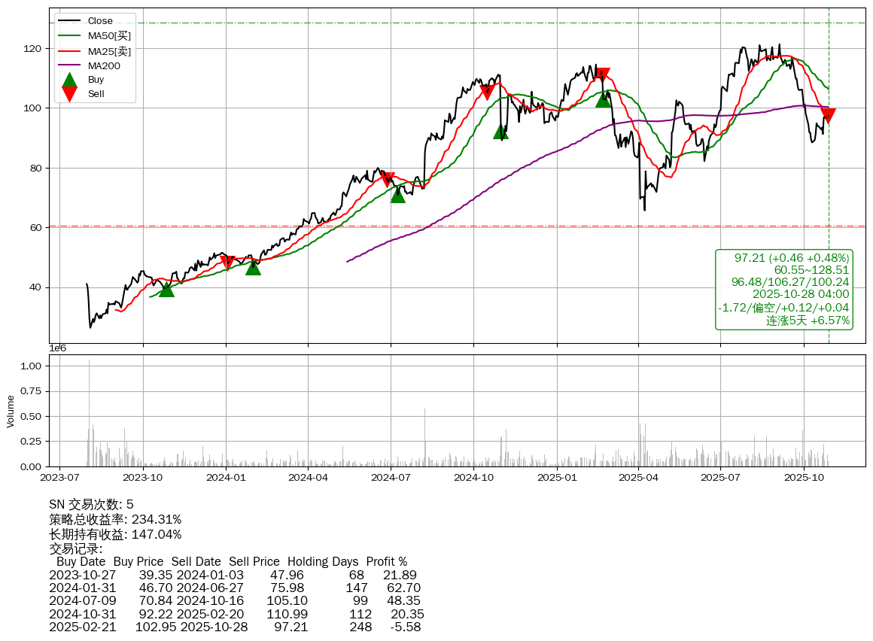Image resolution: width=873 pixels, height=641 pixels.
Task: Click the sell marker from mid-October 2024
Action: [x=487, y=93]
